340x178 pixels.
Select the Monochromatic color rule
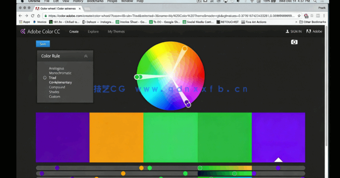tap(60, 73)
